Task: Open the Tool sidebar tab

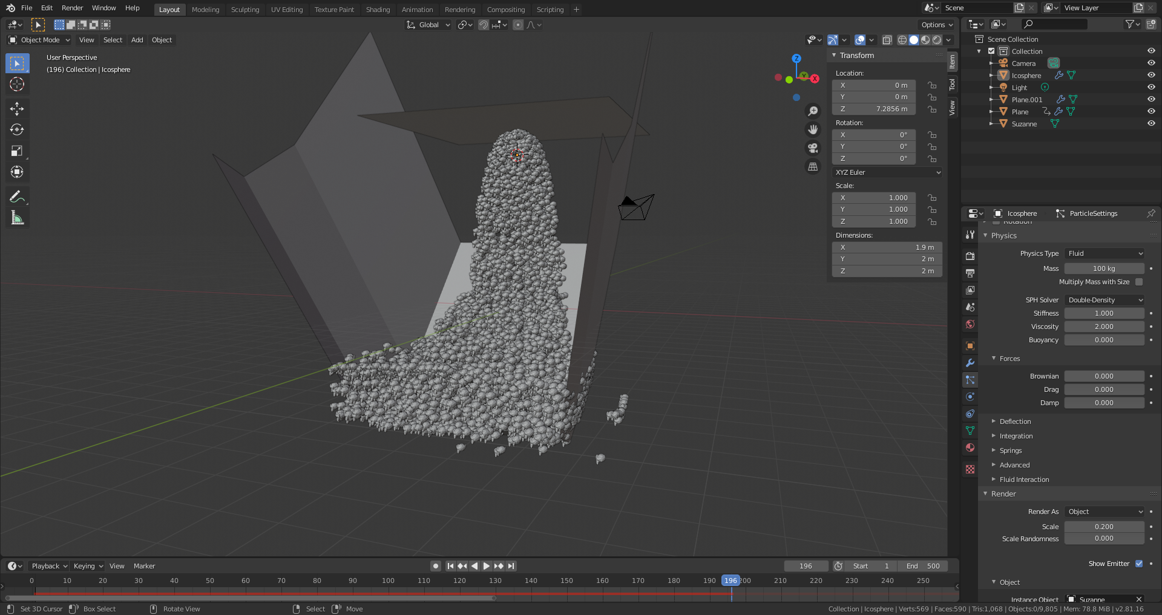Action: [952, 84]
